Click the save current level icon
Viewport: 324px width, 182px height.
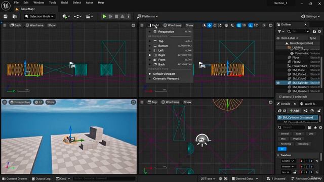coord(6,16)
